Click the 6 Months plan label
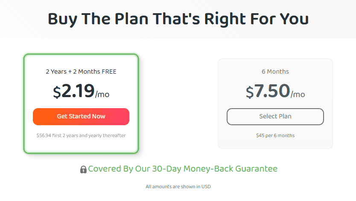 pyautogui.click(x=275, y=72)
